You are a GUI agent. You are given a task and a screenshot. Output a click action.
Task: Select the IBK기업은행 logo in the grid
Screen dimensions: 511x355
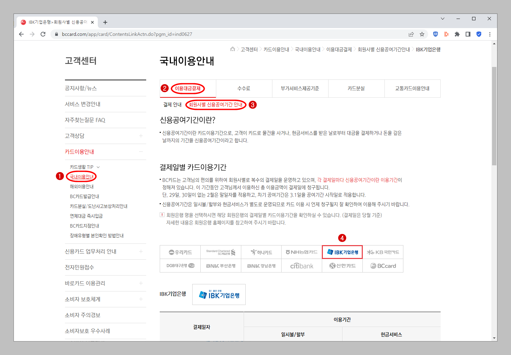coord(342,252)
